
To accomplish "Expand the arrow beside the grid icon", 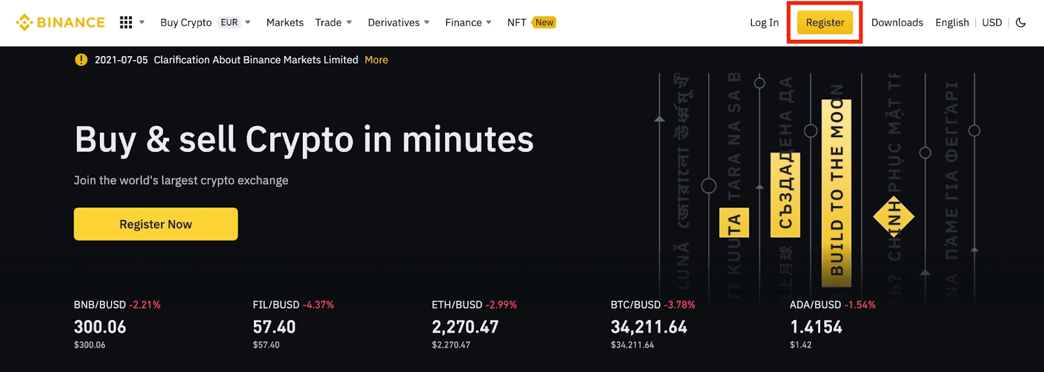I will click(x=142, y=22).
